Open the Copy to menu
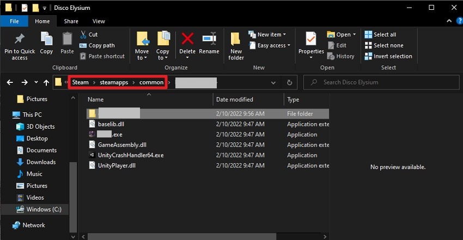Viewport: 463px width, 240px height. (163, 46)
